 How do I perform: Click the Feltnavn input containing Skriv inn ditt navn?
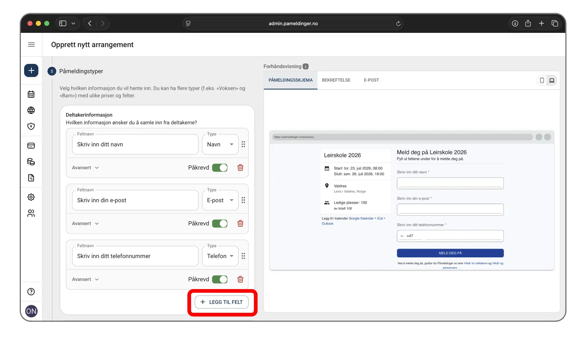click(x=135, y=145)
